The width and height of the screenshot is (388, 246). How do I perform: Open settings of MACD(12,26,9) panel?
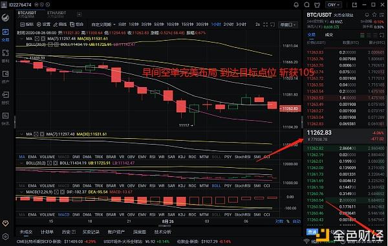pyautogui.click(x=56, y=192)
